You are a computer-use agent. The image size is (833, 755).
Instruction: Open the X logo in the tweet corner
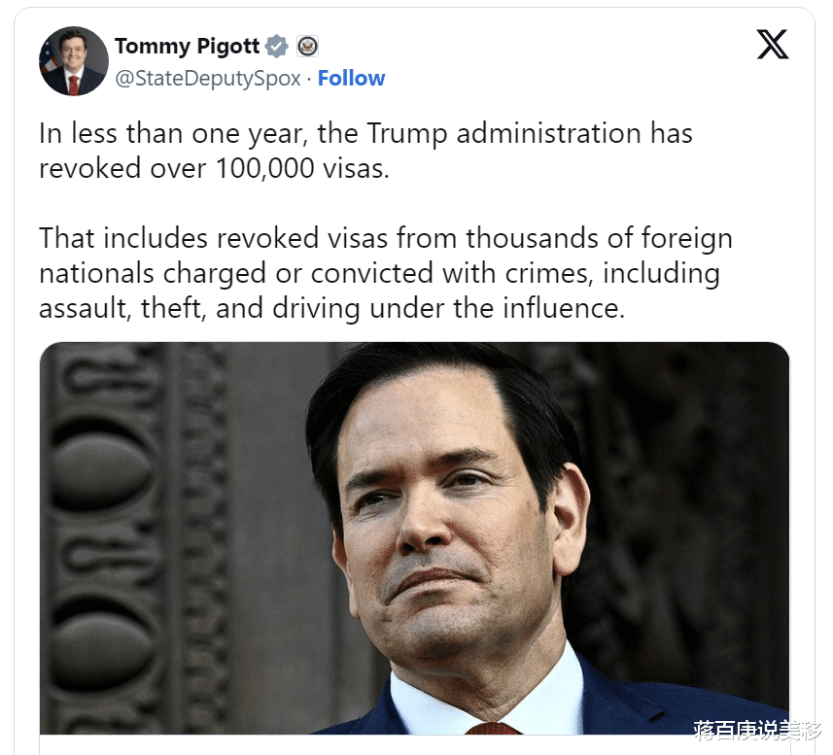(773, 44)
